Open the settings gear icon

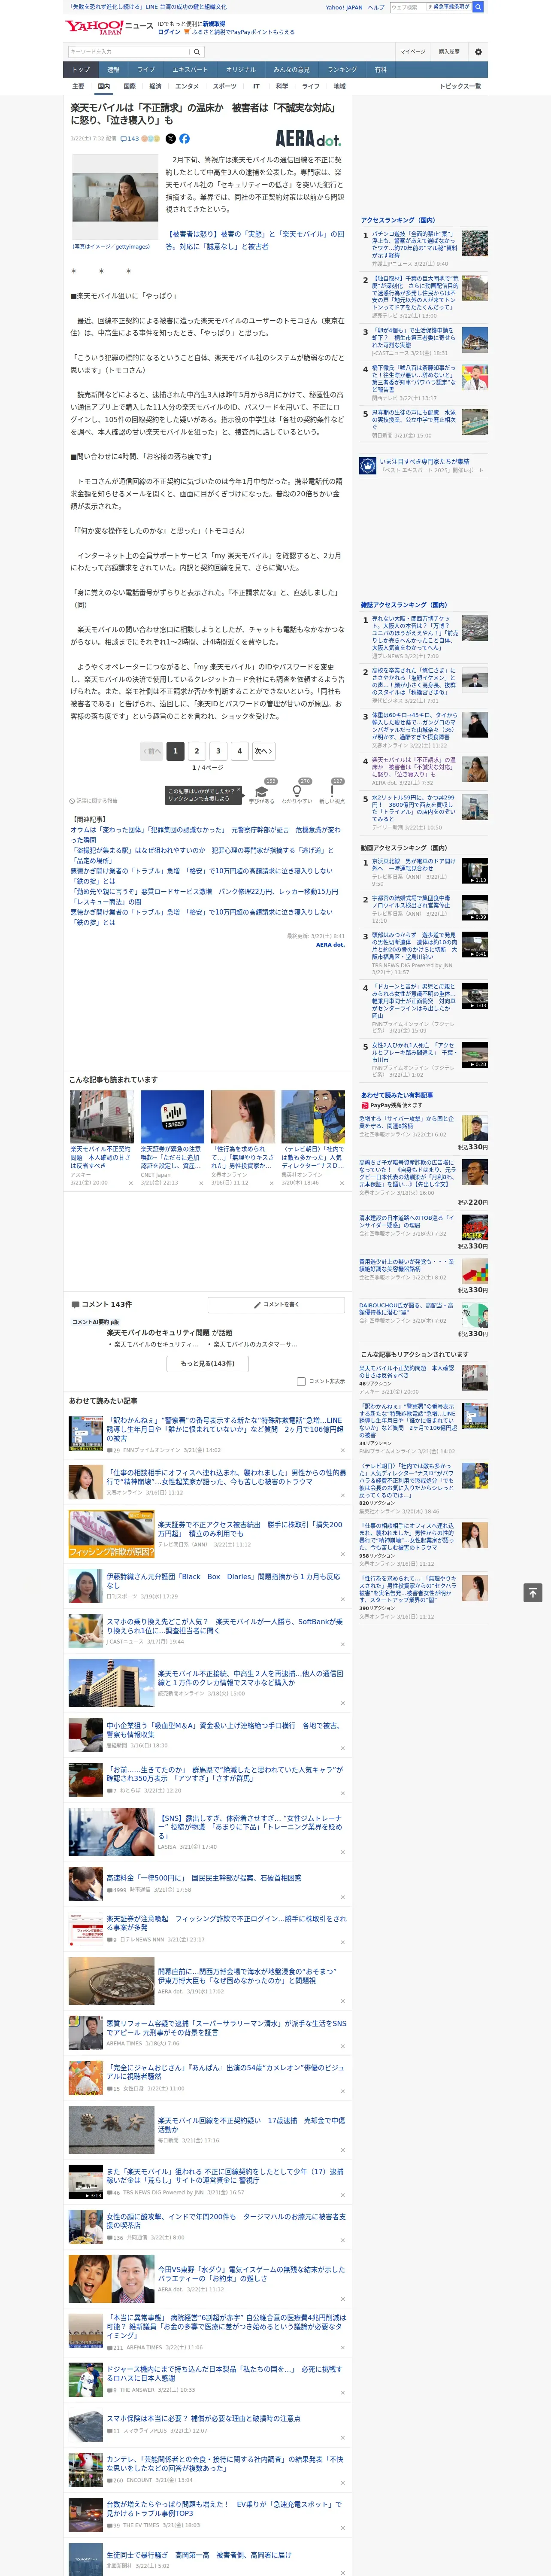478,51
